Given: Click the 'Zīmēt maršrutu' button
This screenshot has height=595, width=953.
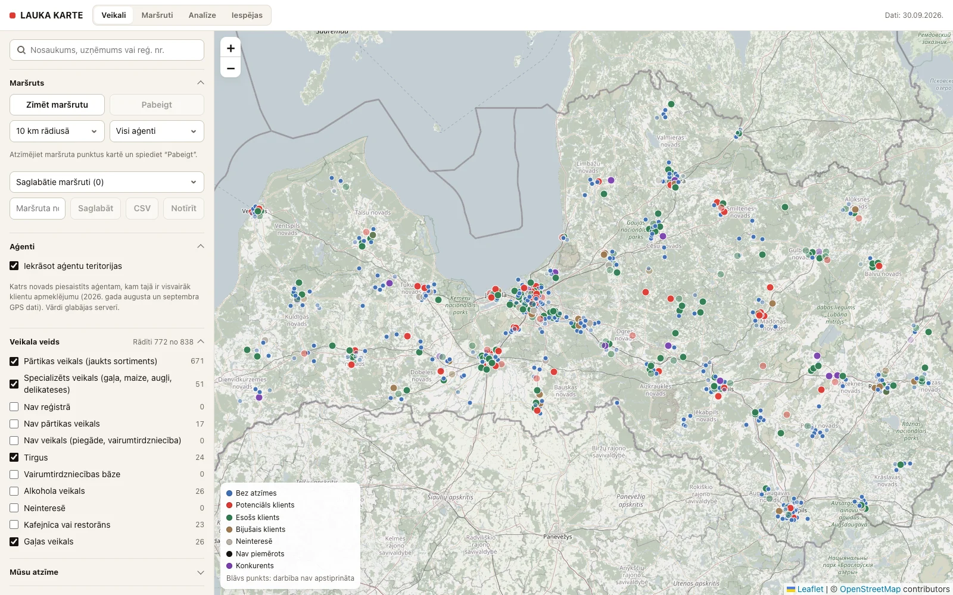Looking at the screenshot, I should click(x=57, y=105).
